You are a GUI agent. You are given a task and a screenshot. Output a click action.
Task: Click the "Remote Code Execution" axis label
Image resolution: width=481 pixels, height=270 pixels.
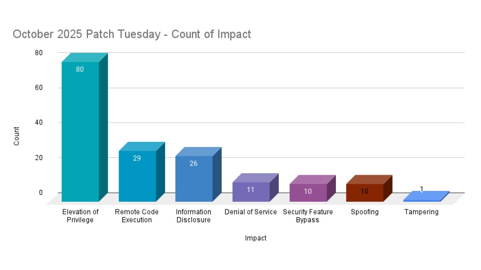pos(137,216)
